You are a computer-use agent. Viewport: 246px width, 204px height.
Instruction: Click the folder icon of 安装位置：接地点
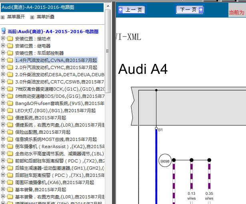pos(10,38)
